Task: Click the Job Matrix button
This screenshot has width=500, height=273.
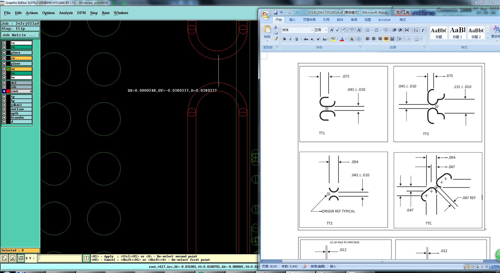Action: tap(20, 35)
